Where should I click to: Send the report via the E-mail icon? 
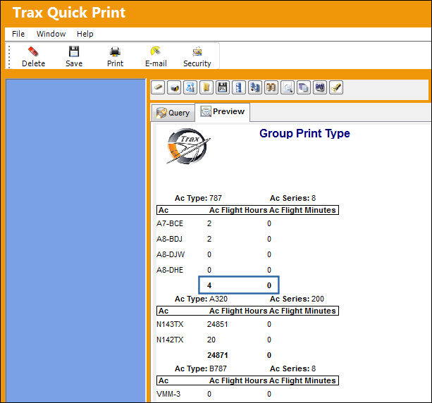[x=156, y=51]
